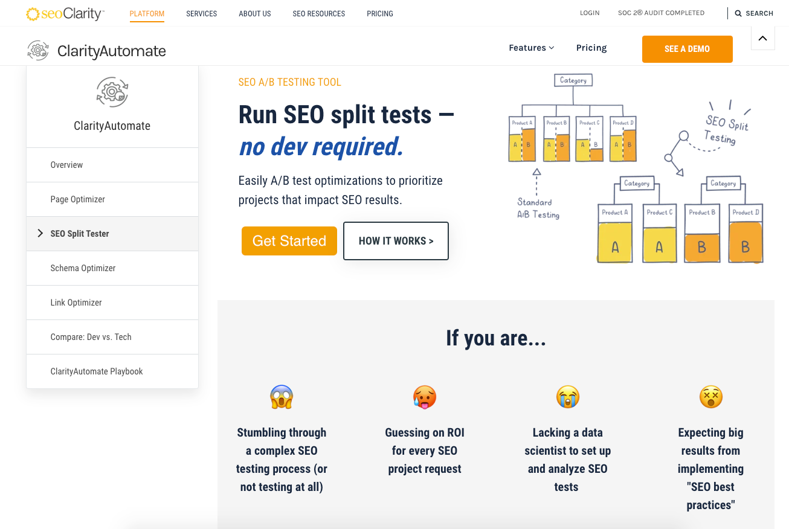789x529 pixels.
Task: Click the screaming face emoji
Action: 282,397
